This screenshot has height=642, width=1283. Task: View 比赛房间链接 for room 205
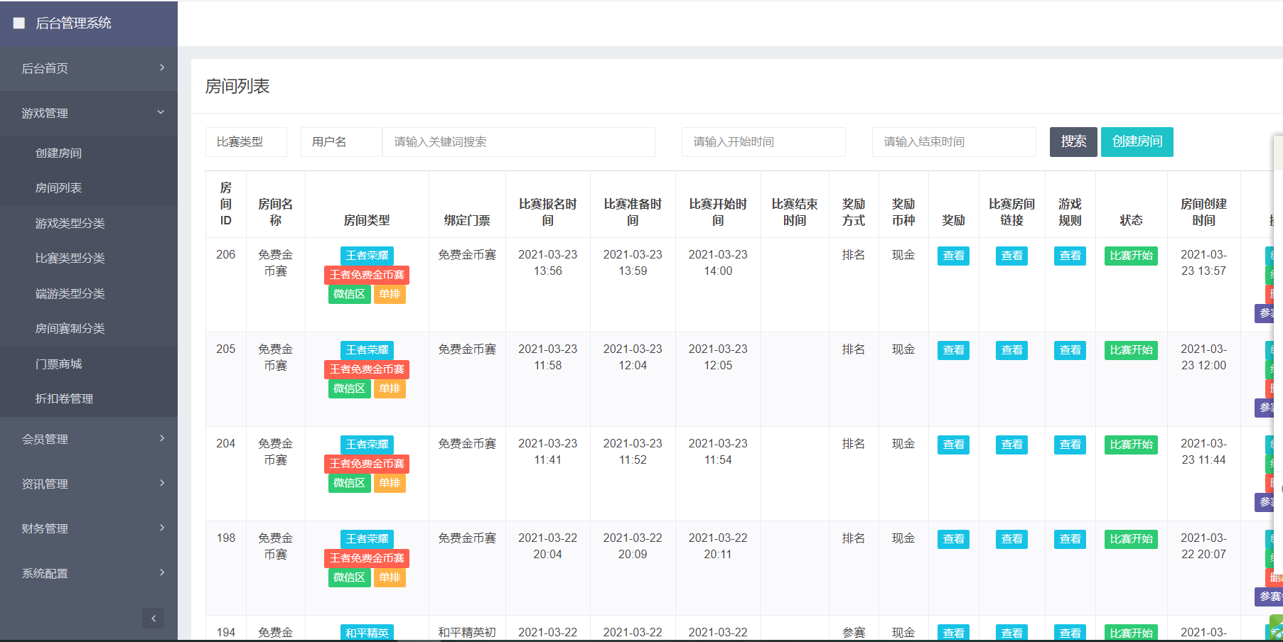pos(1011,350)
